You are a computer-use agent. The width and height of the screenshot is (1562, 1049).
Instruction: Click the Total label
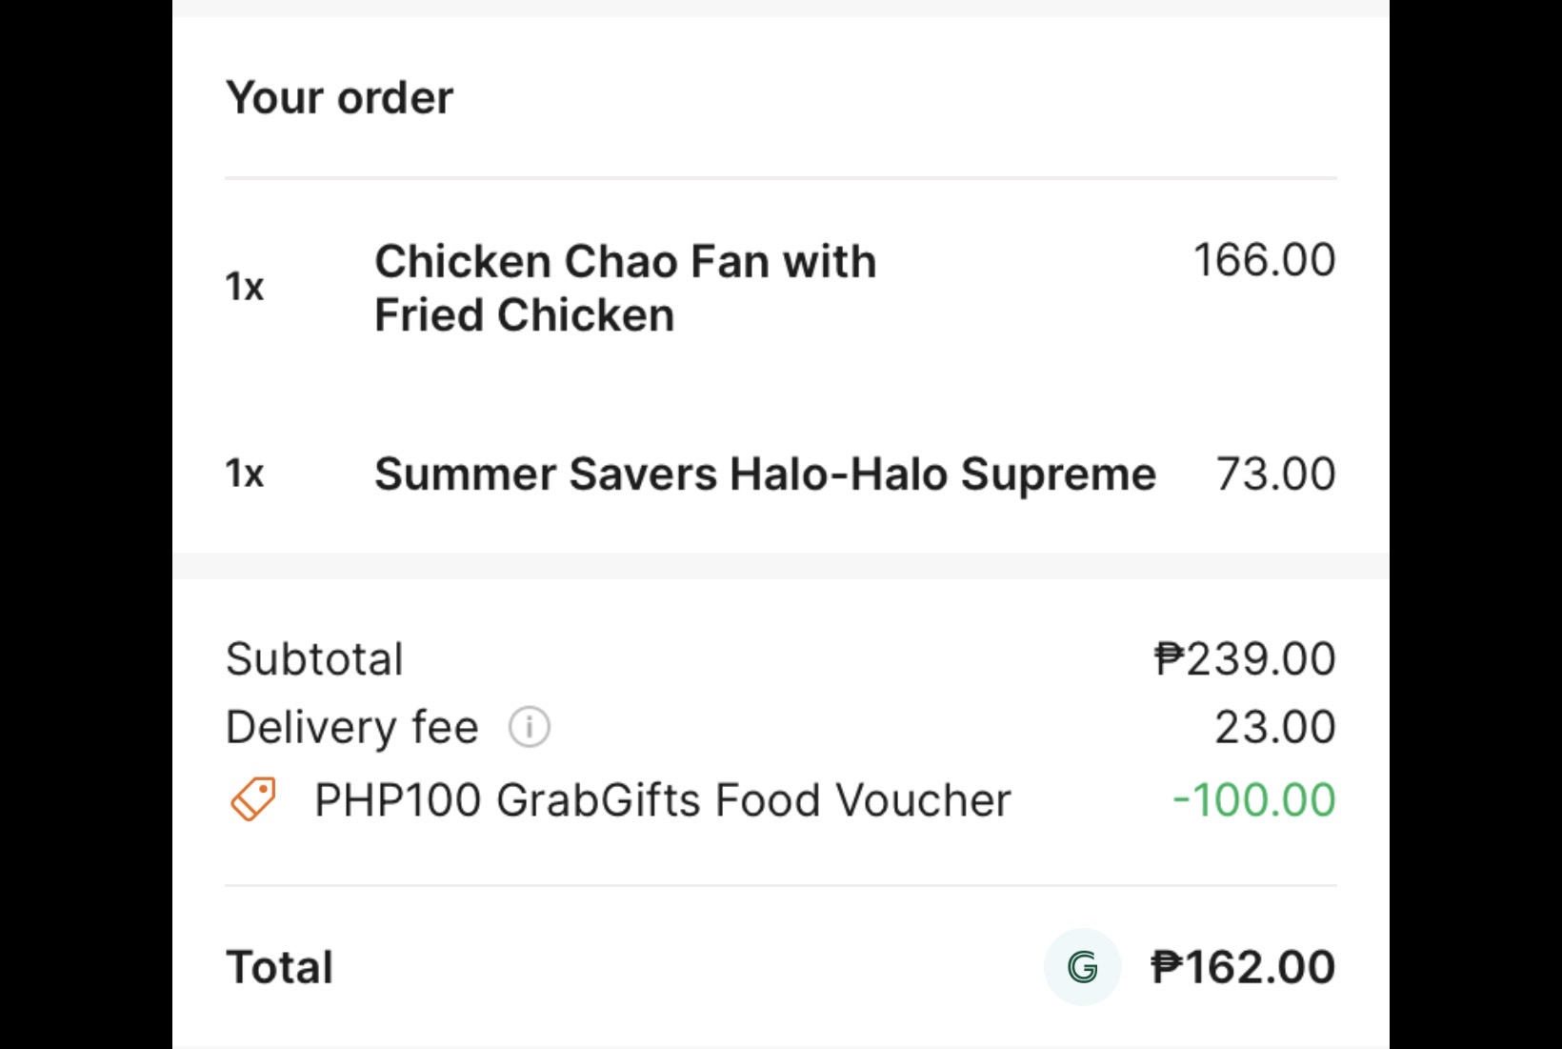click(x=279, y=967)
